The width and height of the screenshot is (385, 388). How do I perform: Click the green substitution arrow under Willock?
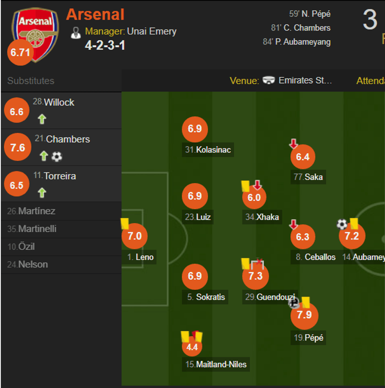tap(42, 119)
